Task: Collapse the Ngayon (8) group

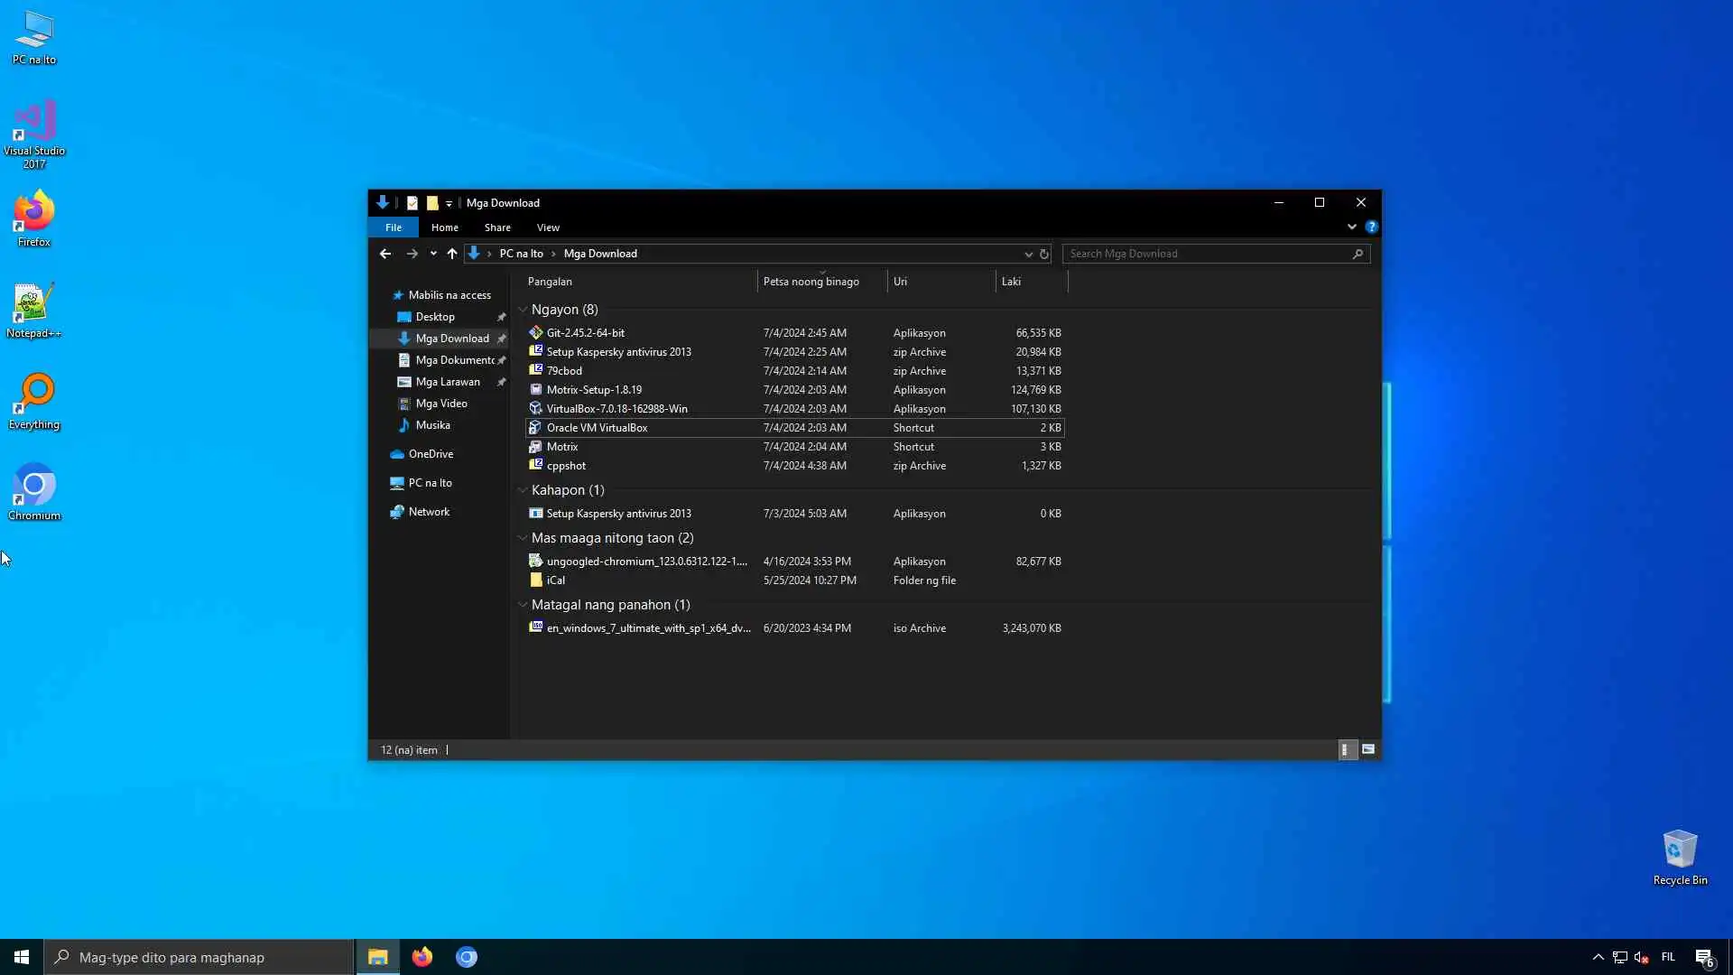Action: pos(523,310)
